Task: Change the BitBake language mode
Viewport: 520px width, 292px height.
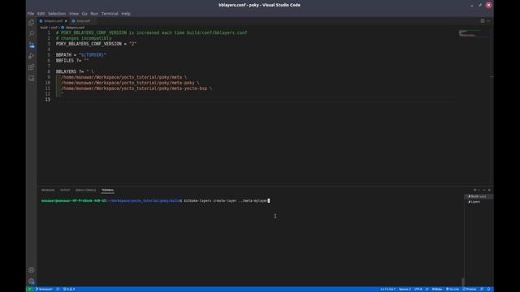Action: 437,289
